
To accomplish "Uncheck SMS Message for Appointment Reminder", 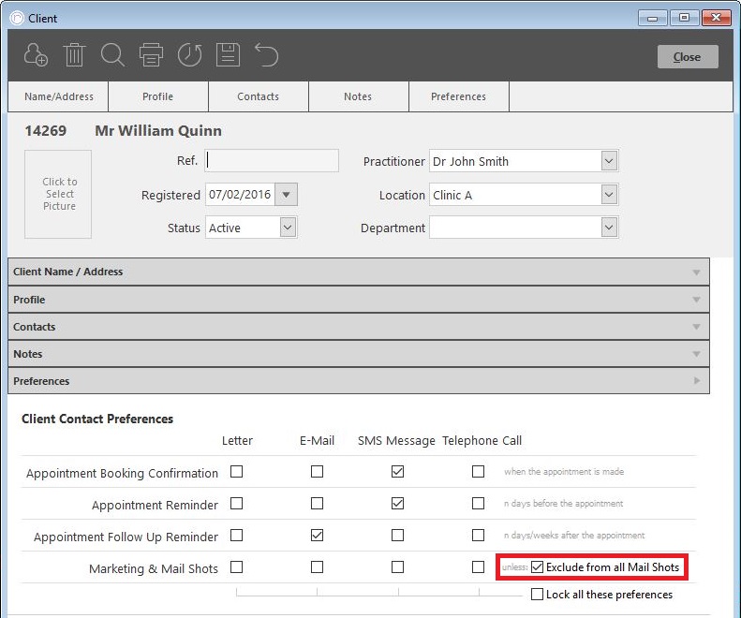I will 397,504.
